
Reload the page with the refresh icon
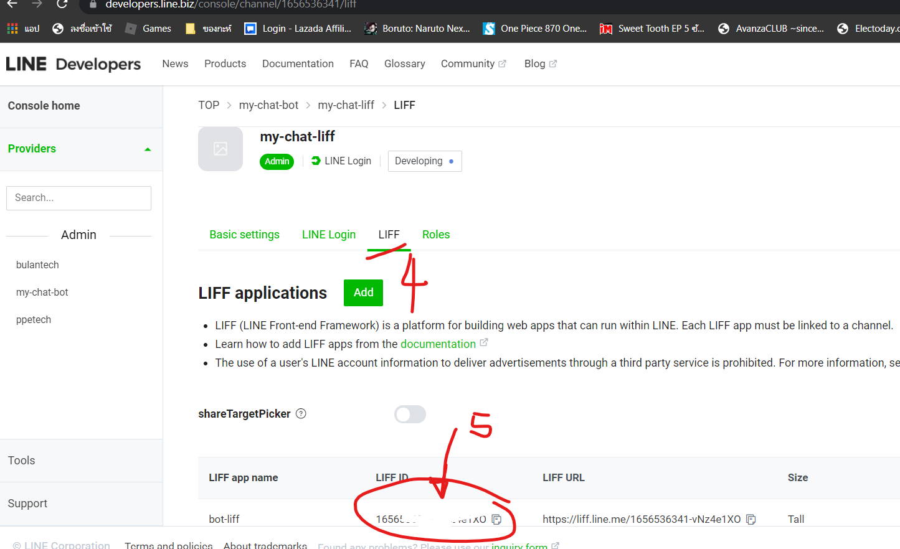pyautogui.click(x=61, y=4)
